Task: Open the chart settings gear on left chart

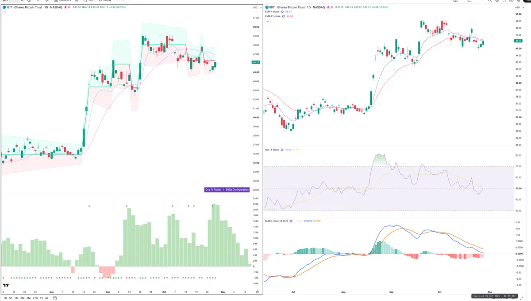Action: point(258,292)
